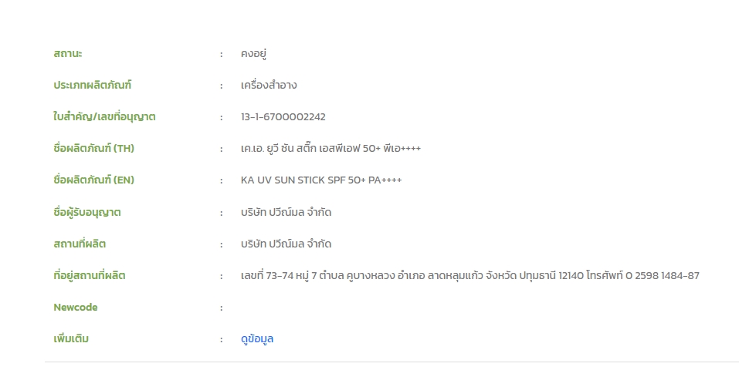The width and height of the screenshot is (739, 387).
Task: Click the ใบสำคัญ/เลขที่อนุญาต label
Action: (105, 117)
